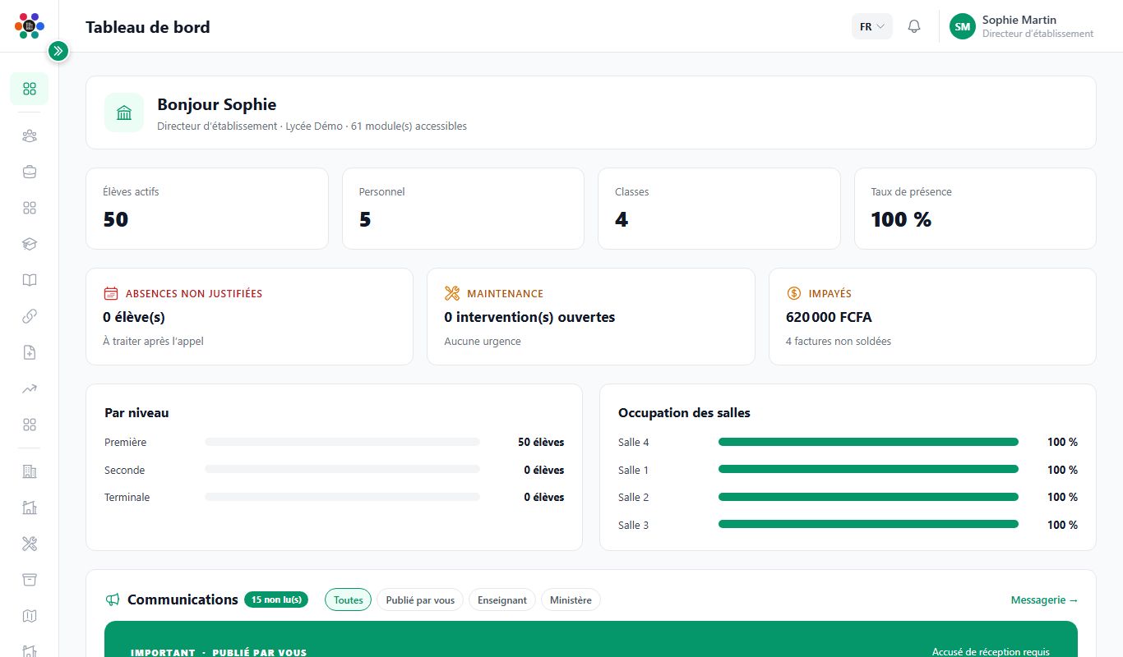Open the archive box sidebar icon
This screenshot has width=1123, height=657.
tap(30, 580)
